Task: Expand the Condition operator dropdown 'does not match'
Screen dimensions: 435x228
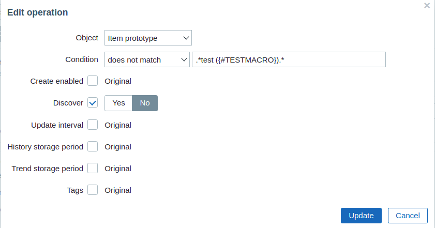Action: tap(147, 59)
